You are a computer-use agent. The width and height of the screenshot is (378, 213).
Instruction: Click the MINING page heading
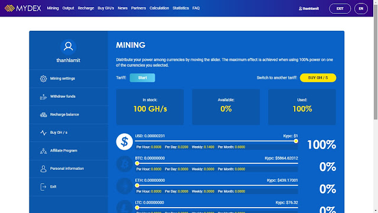pyautogui.click(x=131, y=45)
